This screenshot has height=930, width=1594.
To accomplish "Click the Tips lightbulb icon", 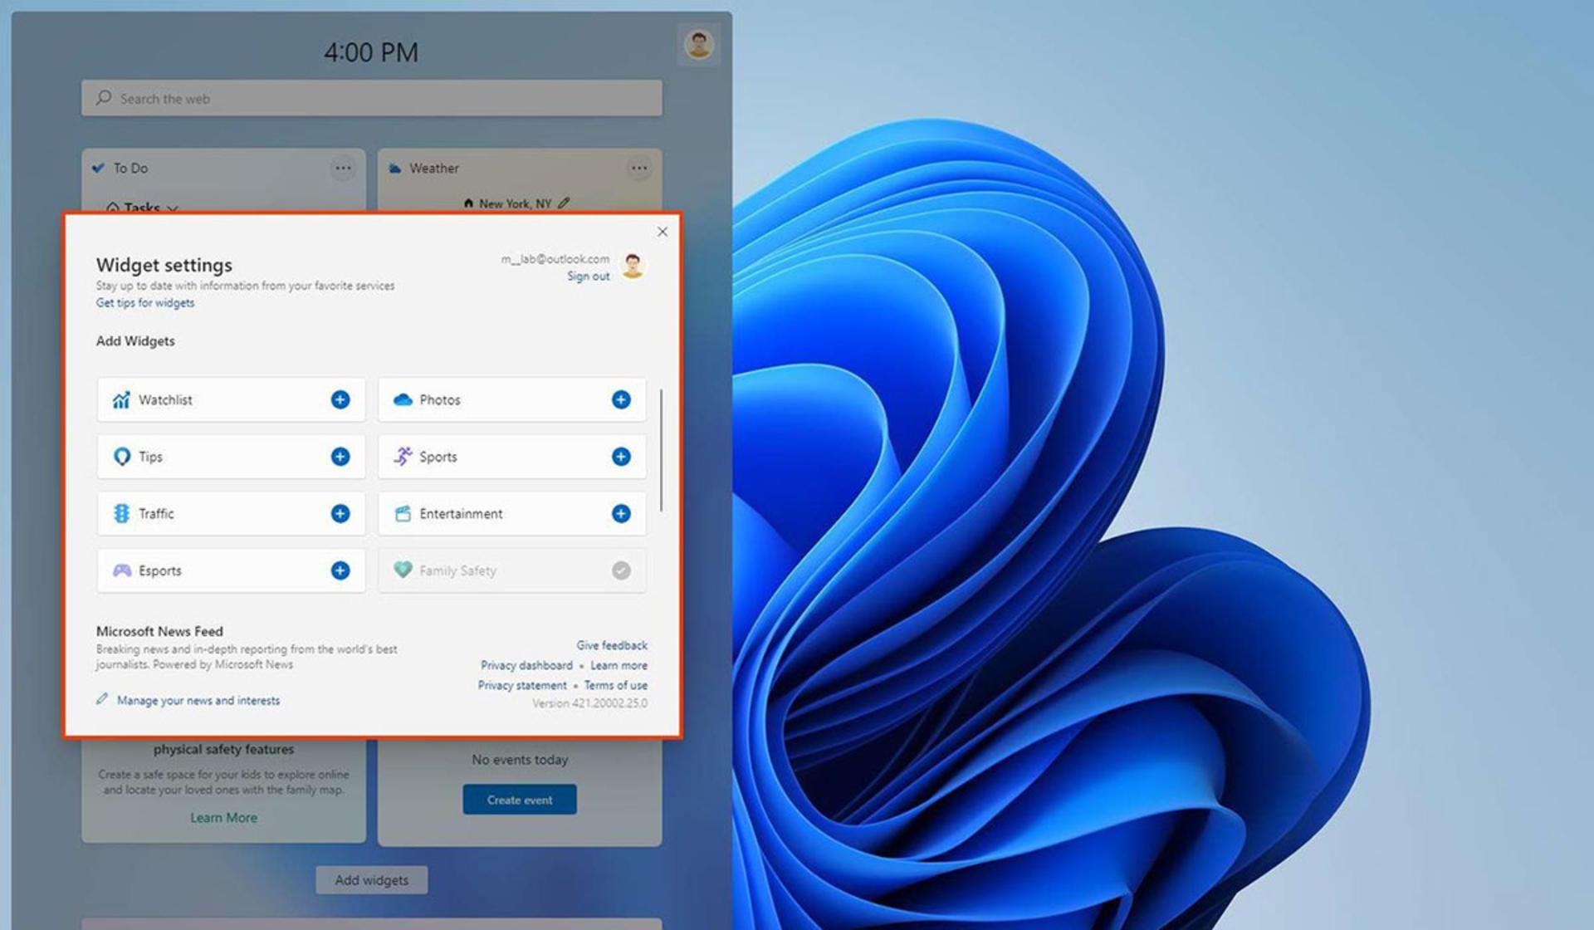I will point(121,457).
